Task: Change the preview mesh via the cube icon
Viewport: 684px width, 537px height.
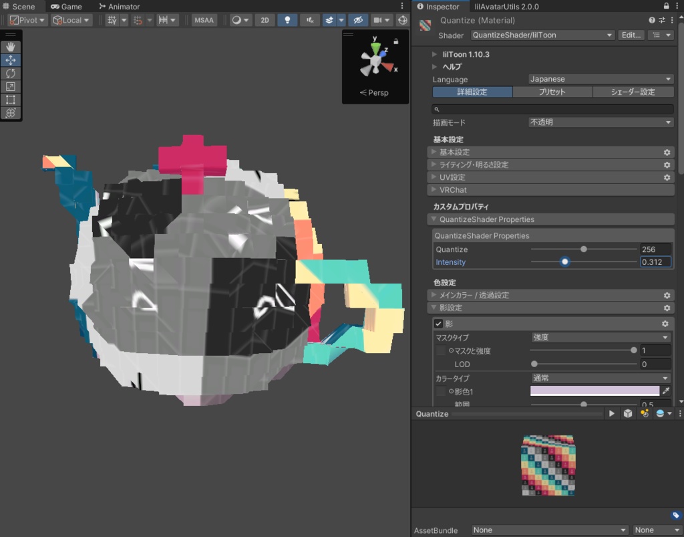Action: pos(628,413)
